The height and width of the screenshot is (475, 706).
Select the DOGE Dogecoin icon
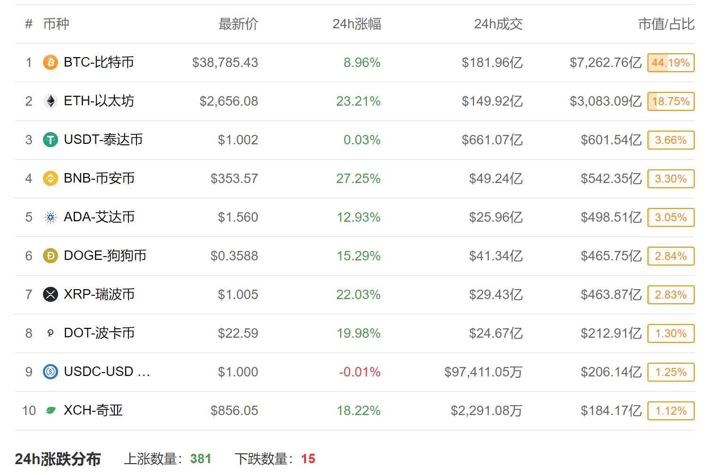point(50,256)
